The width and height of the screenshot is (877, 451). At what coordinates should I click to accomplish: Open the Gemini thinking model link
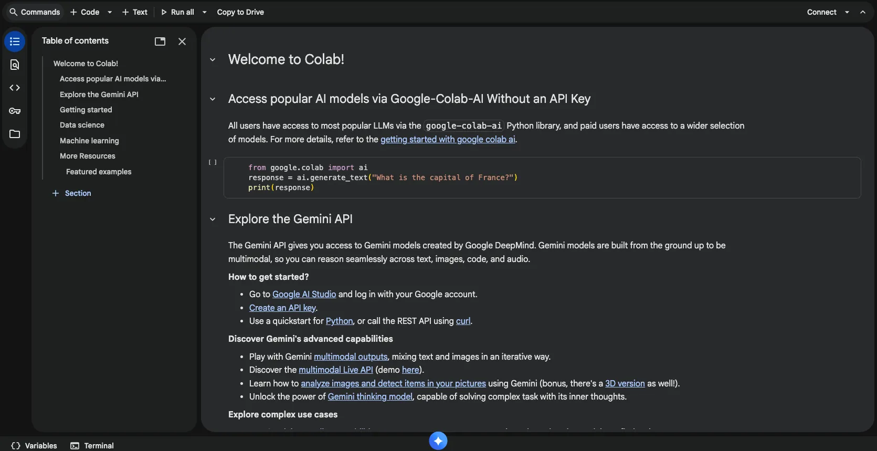pos(370,396)
